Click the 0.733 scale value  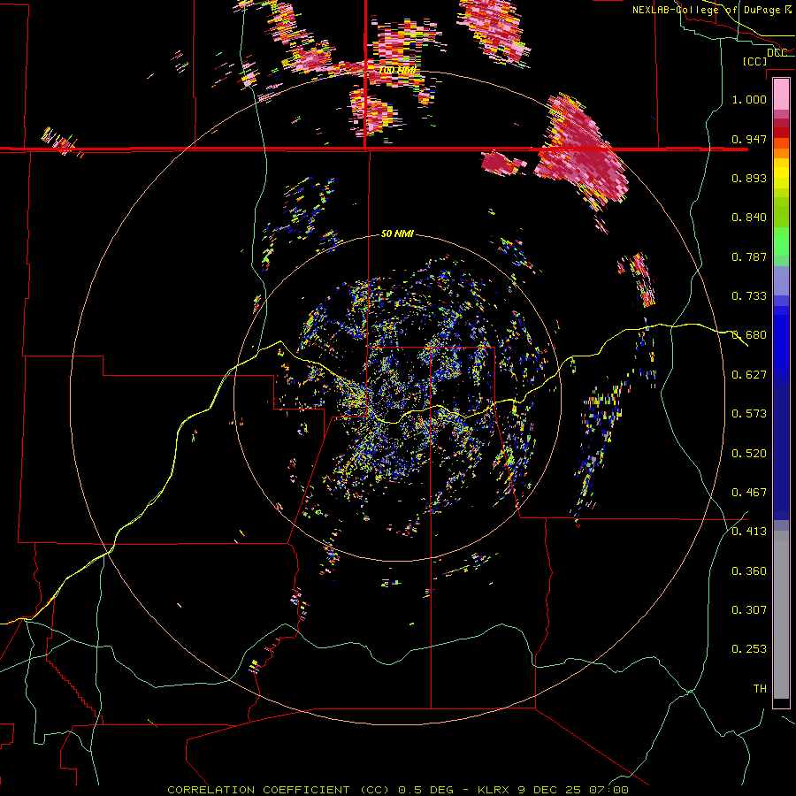click(x=749, y=296)
